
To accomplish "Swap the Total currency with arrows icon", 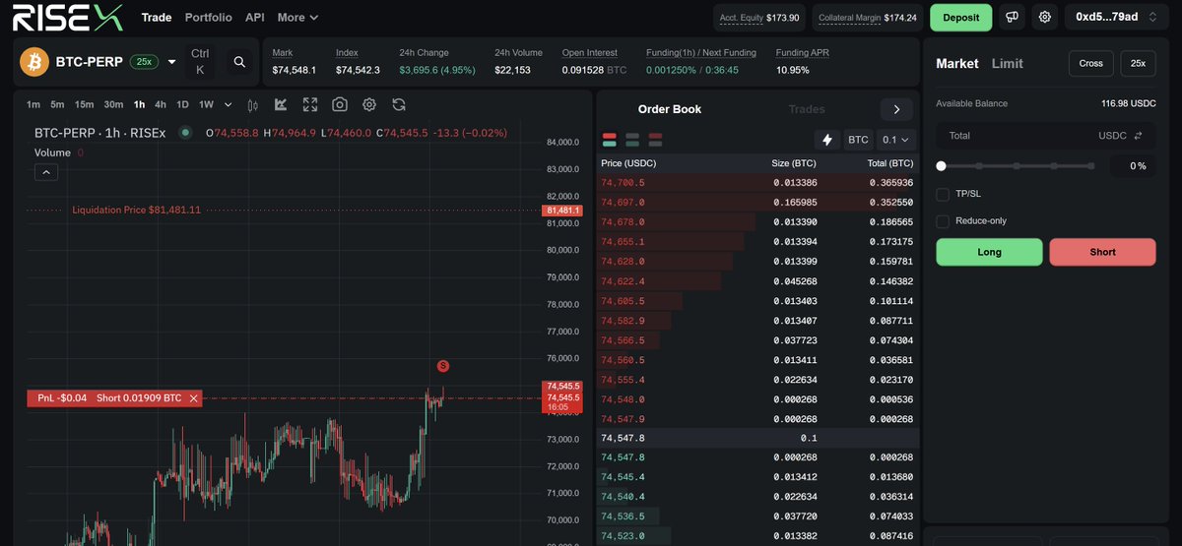I will click(1138, 136).
